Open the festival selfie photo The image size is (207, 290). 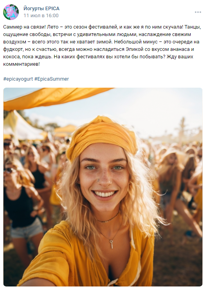[x=103, y=187]
